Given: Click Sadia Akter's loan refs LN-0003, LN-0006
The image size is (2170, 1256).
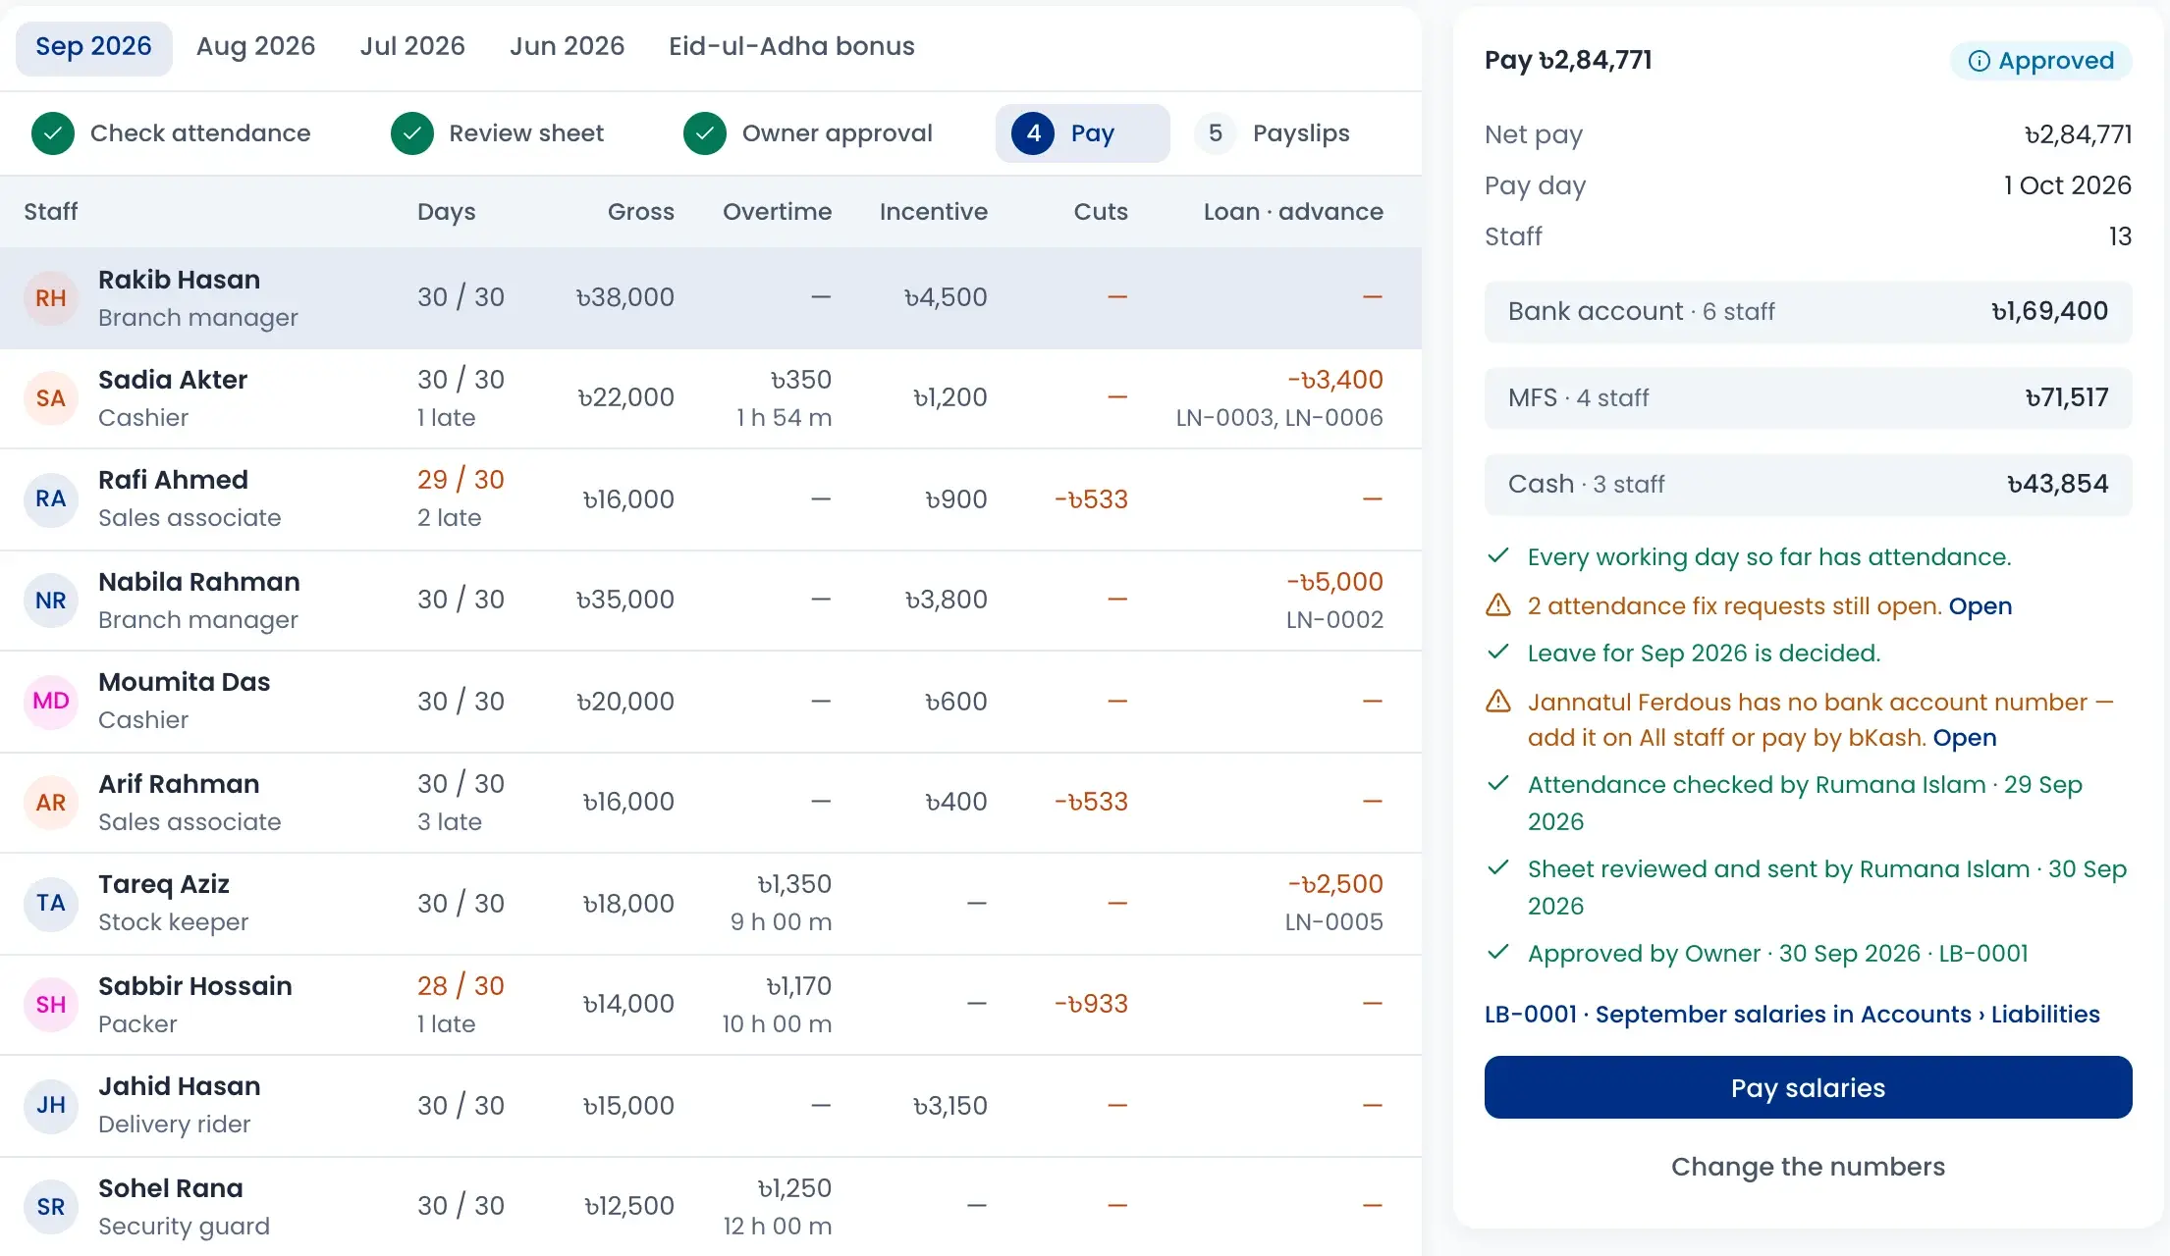Looking at the screenshot, I should click(1279, 418).
